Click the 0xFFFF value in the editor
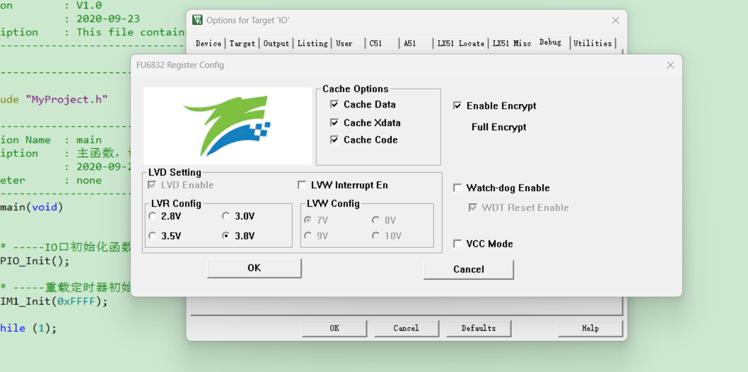 pos(76,301)
